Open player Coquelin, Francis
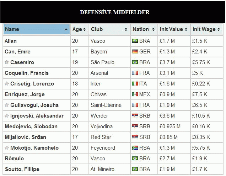The height and width of the screenshot is (176, 226). (27, 73)
